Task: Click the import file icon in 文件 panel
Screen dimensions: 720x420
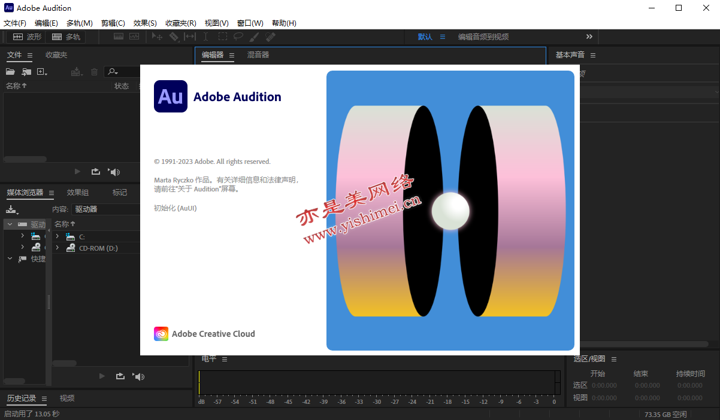Action: [26, 72]
